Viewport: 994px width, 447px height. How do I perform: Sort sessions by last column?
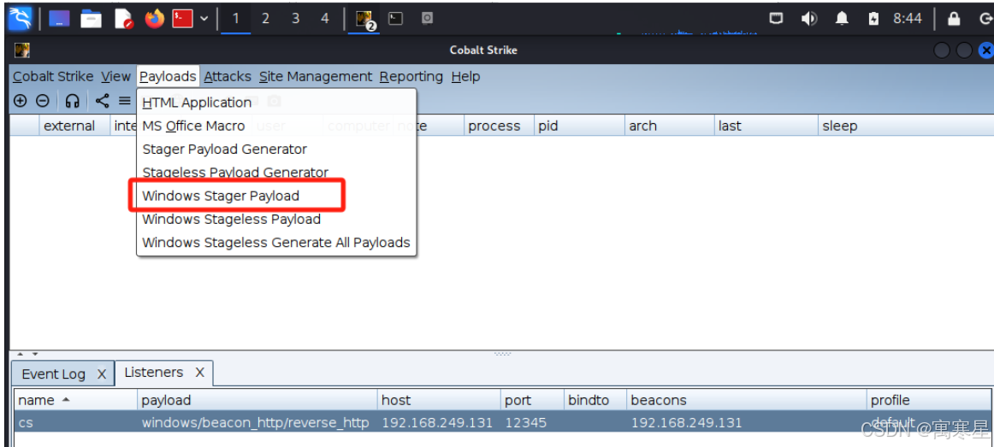click(x=766, y=126)
